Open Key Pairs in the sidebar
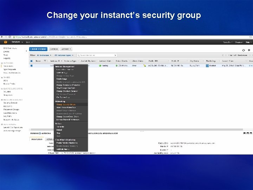This screenshot has width=253, height=190. click(7, 116)
